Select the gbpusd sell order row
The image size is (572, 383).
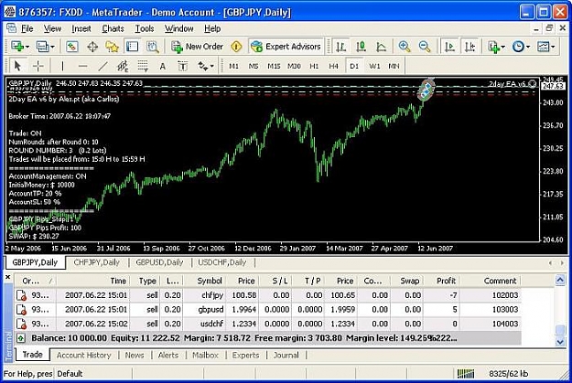tap(268, 310)
